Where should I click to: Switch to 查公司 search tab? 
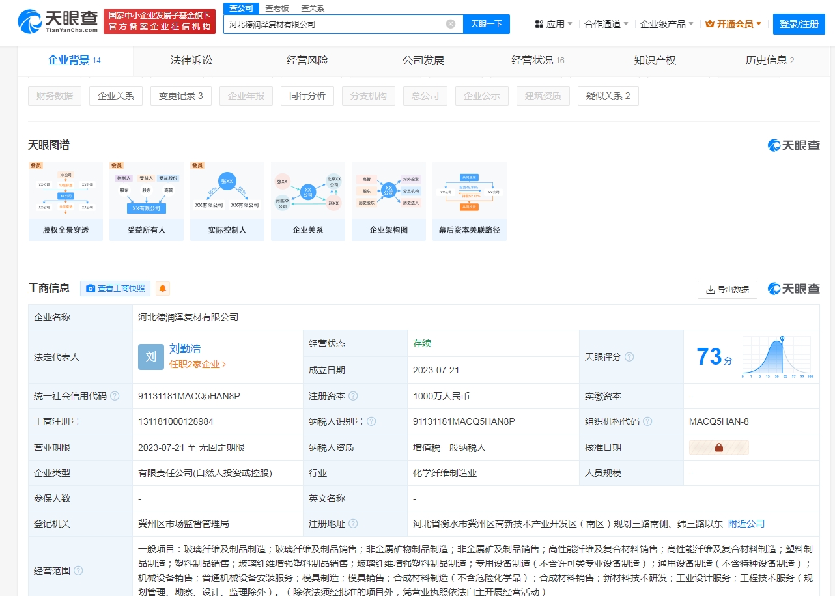click(x=242, y=8)
